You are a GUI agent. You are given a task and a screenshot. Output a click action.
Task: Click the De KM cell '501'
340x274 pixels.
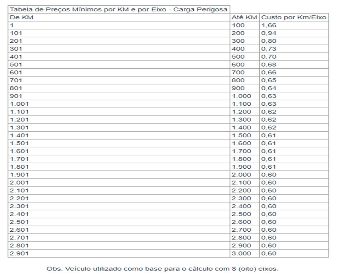click(x=119, y=64)
